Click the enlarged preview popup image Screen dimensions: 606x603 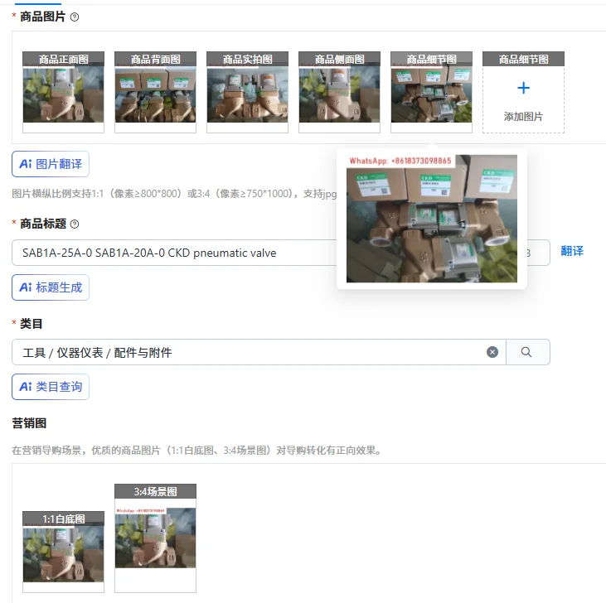point(432,219)
